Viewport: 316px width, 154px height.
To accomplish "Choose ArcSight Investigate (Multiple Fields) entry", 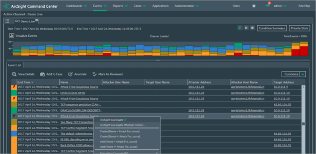I will tap(122, 125).
